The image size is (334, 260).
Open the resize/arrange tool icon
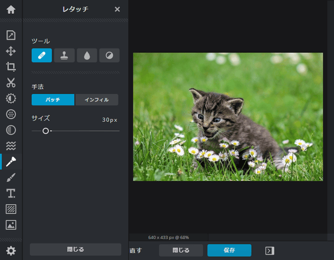pyautogui.click(x=11, y=35)
